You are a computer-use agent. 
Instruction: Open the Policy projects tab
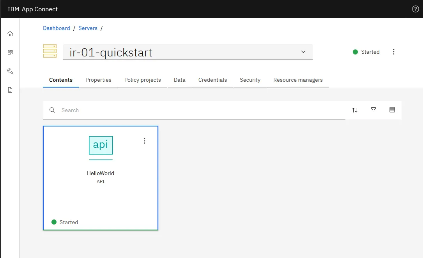click(x=142, y=80)
